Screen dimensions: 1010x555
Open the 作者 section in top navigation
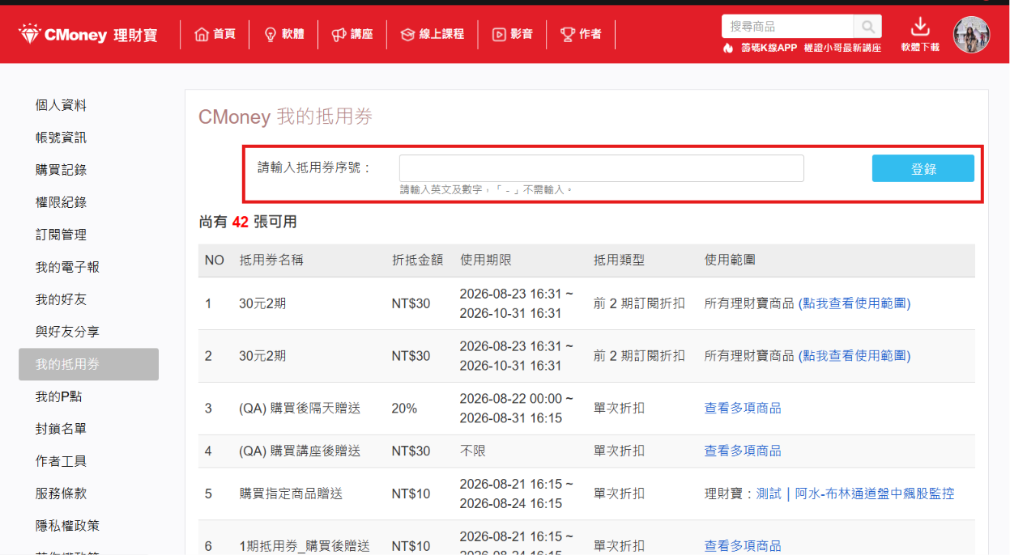click(581, 34)
